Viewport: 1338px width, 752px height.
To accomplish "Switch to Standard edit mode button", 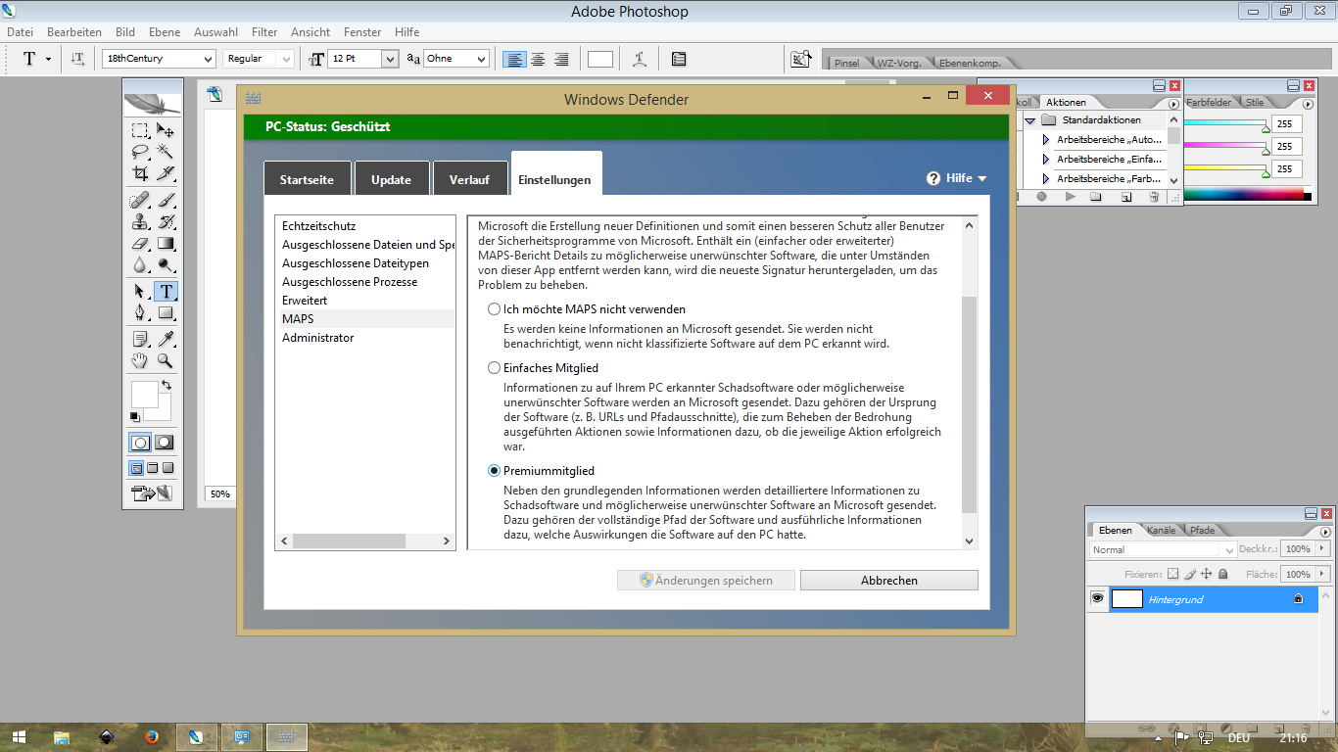I will click(141, 443).
